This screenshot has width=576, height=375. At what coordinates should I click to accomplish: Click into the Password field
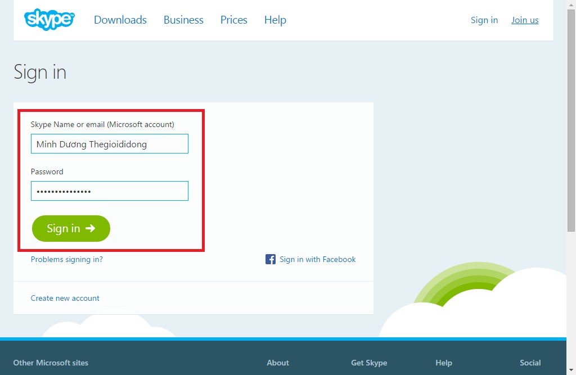coord(110,191)
